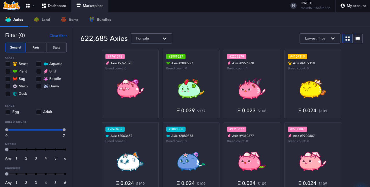Viewport: 370px width, 187px height.
Task: Click the Aquatic fish icon
Action: point(46,64)
